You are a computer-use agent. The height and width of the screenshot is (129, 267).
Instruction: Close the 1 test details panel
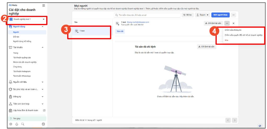click(x=234, y=23)
